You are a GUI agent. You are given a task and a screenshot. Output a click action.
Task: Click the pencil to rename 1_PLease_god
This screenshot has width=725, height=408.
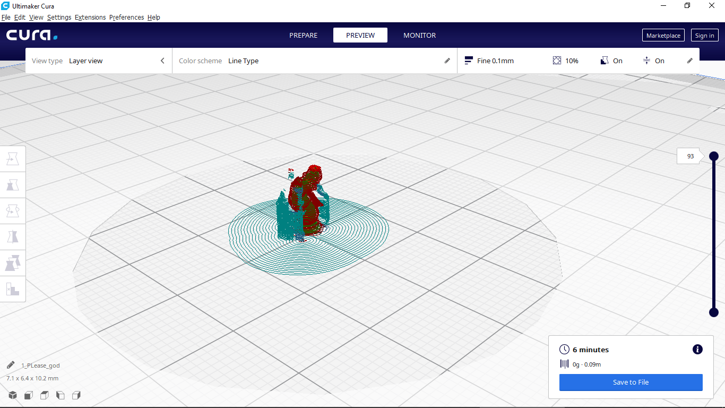coord(10,365)
